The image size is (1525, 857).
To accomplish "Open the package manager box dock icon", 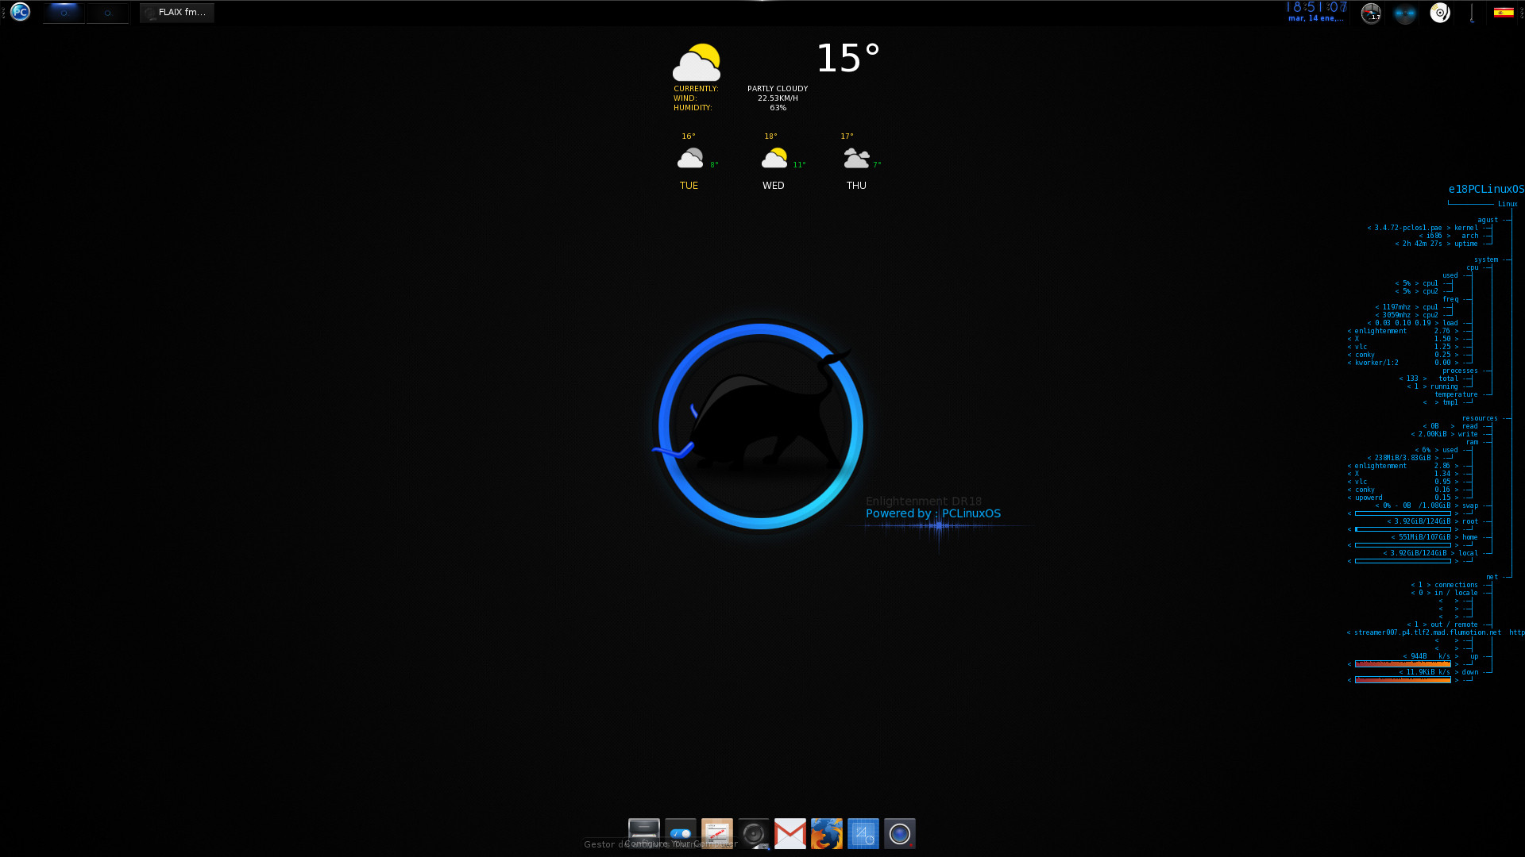I will click(x=717, y=832).
